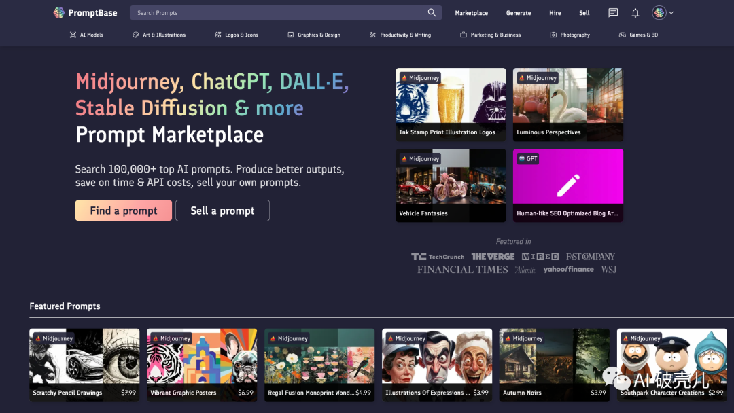The height and width of the screenshot is (413, 734).
Task: Open the Scratchy Pencil Drawings prompt thumbnail
Action: (84, 364)
